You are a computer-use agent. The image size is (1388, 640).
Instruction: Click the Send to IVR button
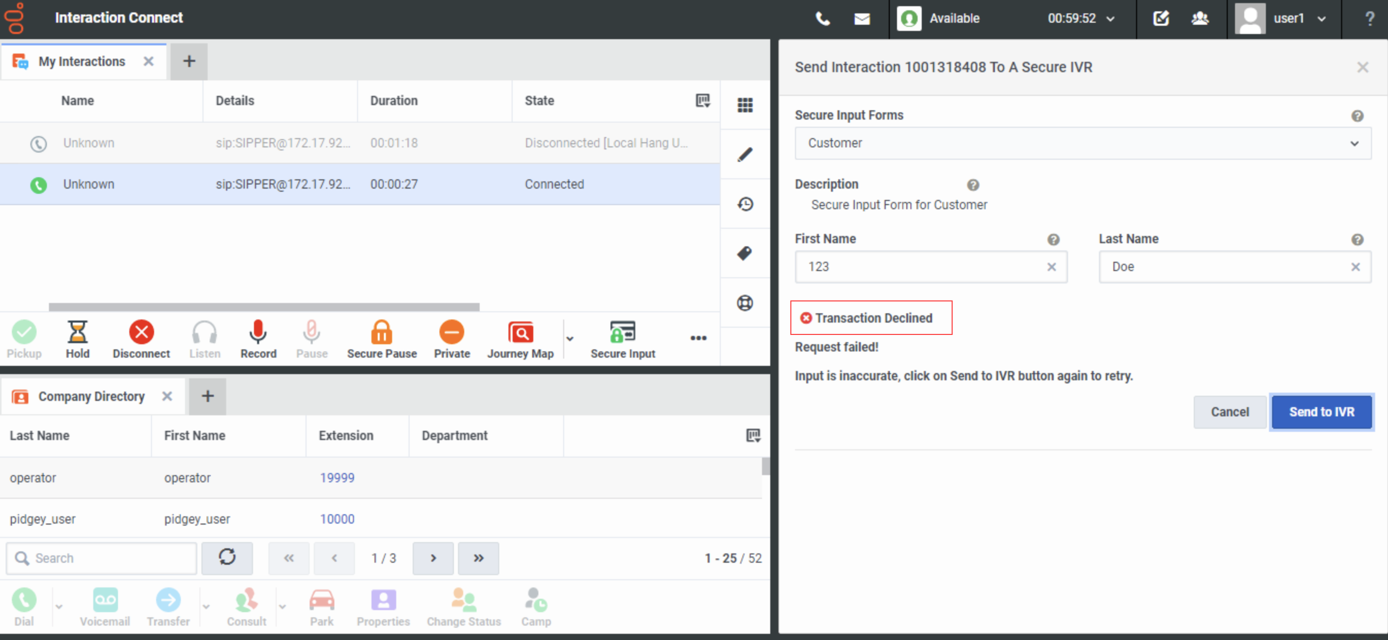(x=1321, y=412)
